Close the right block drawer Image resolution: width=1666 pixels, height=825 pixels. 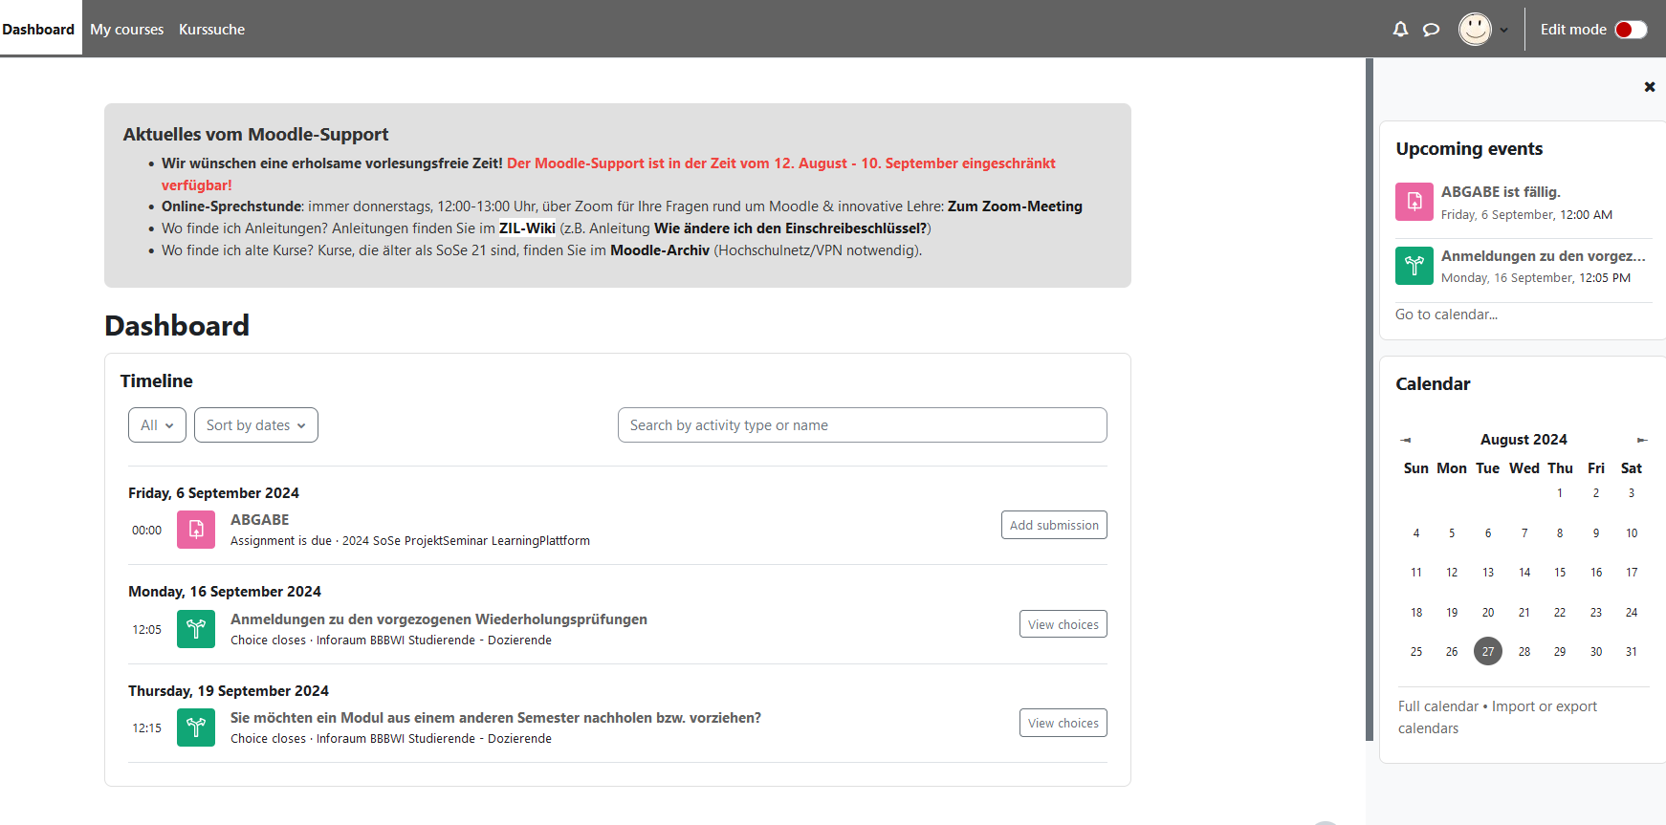[x=1650, y=87]
